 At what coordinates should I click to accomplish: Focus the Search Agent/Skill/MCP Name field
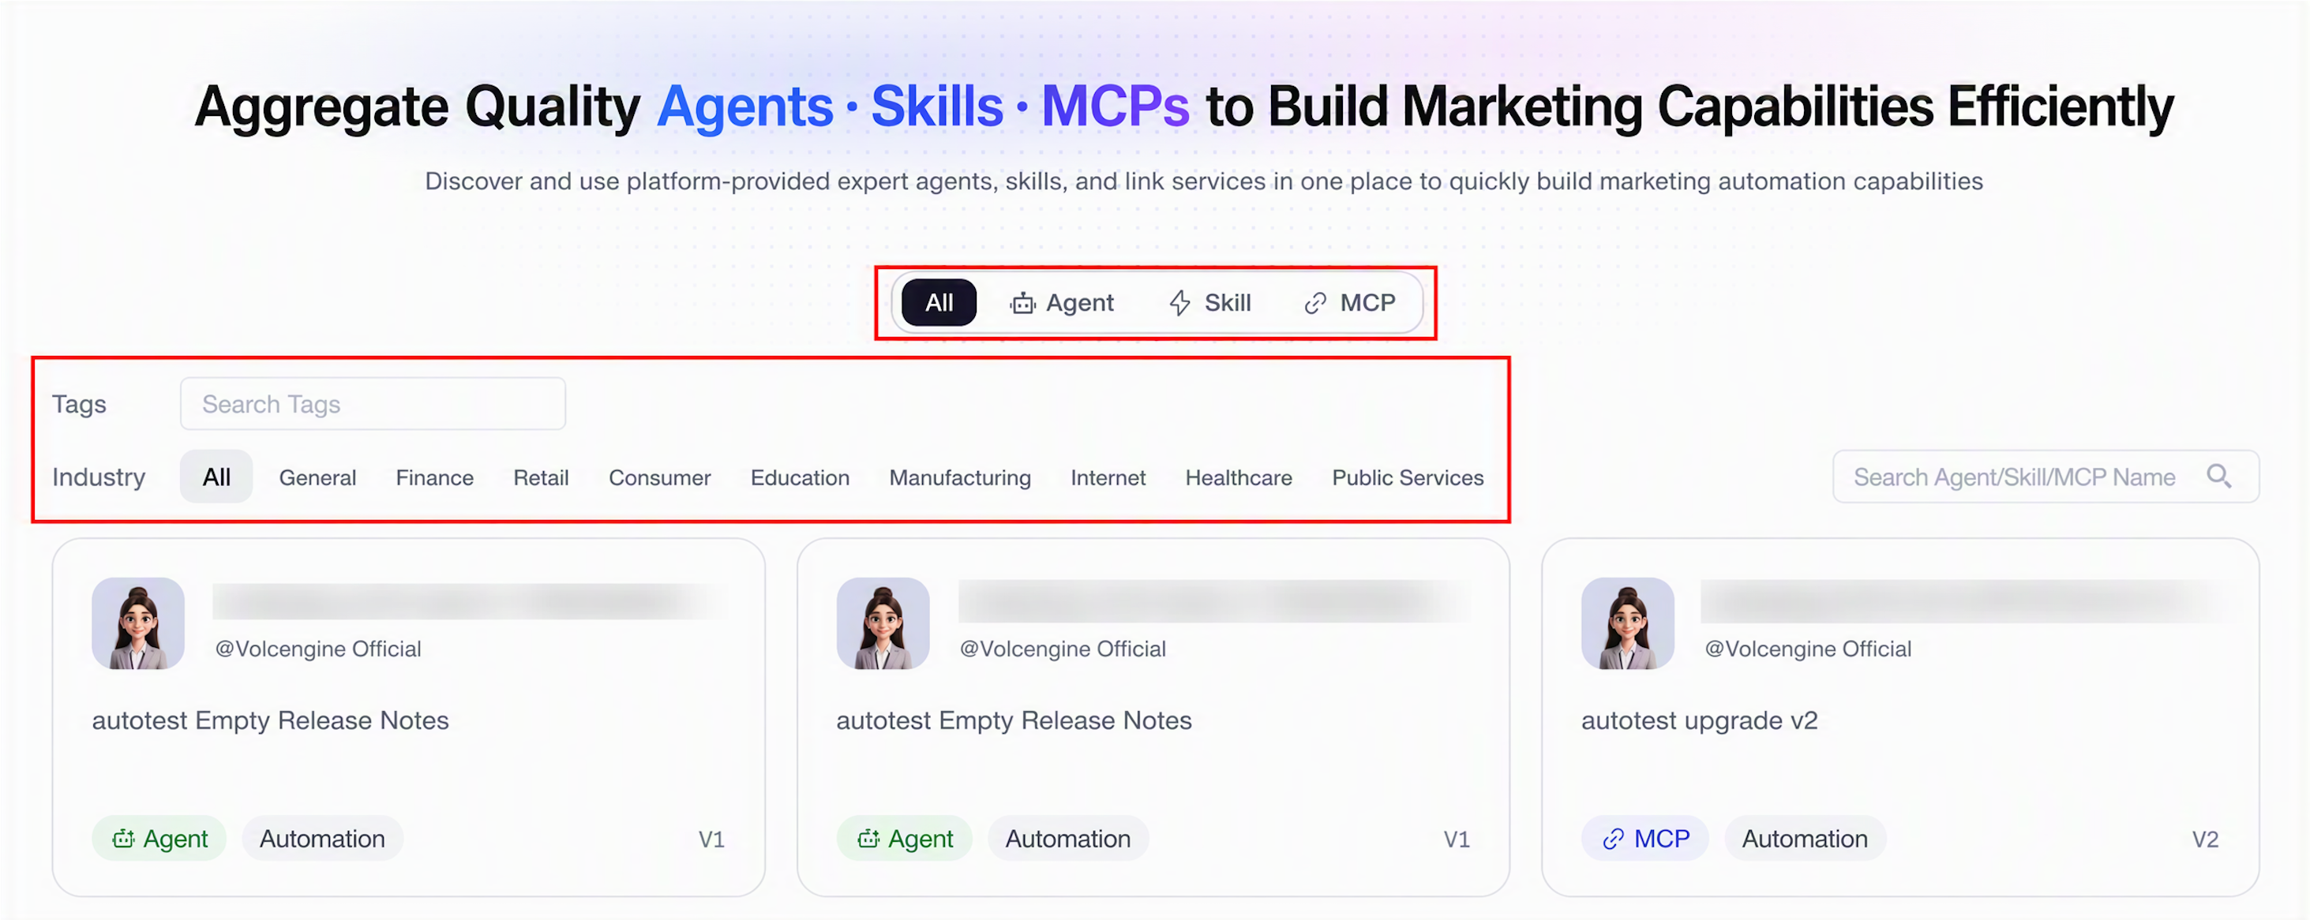click(2045, 477)
